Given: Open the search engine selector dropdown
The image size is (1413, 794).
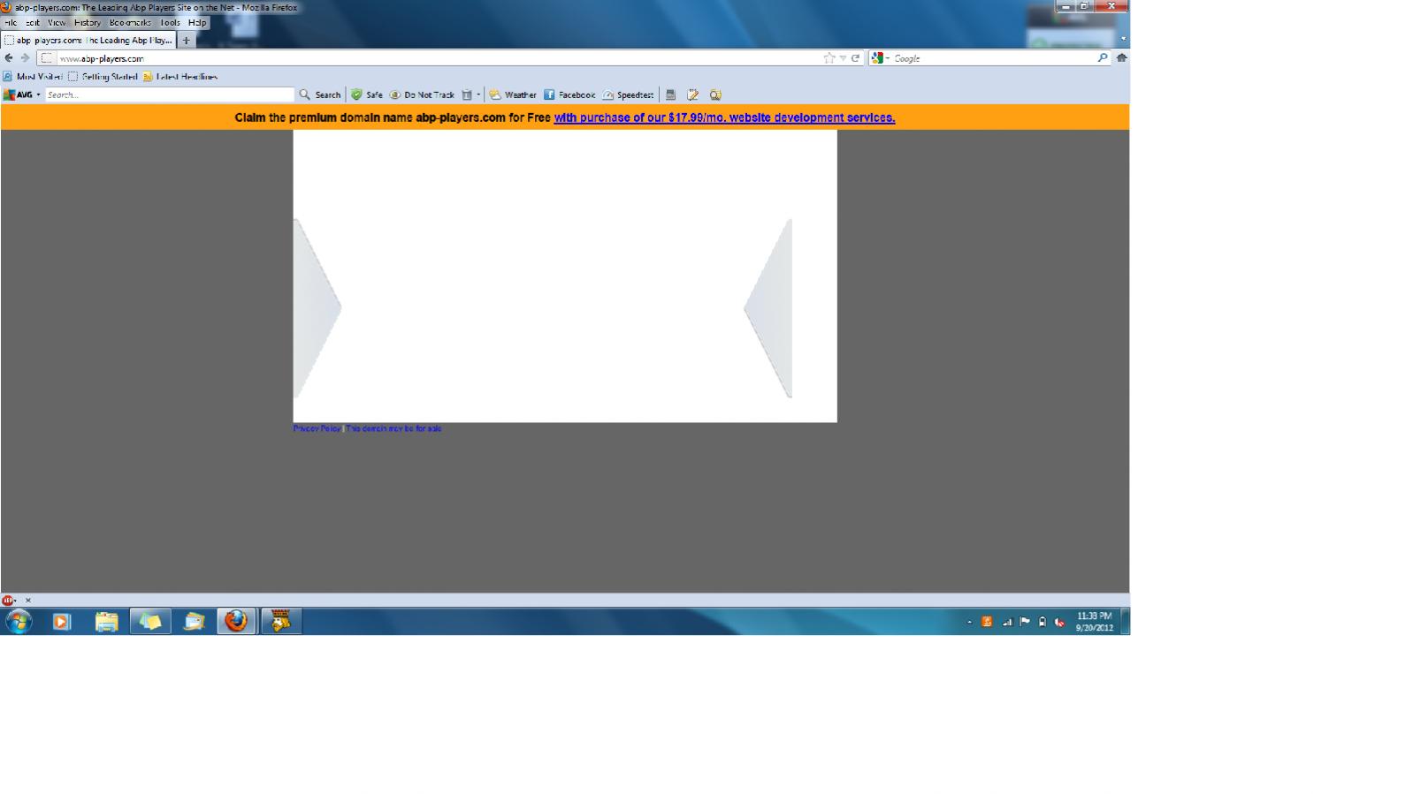Looking at the screenshot, I should pyautogui.click(x=880, y=58).
